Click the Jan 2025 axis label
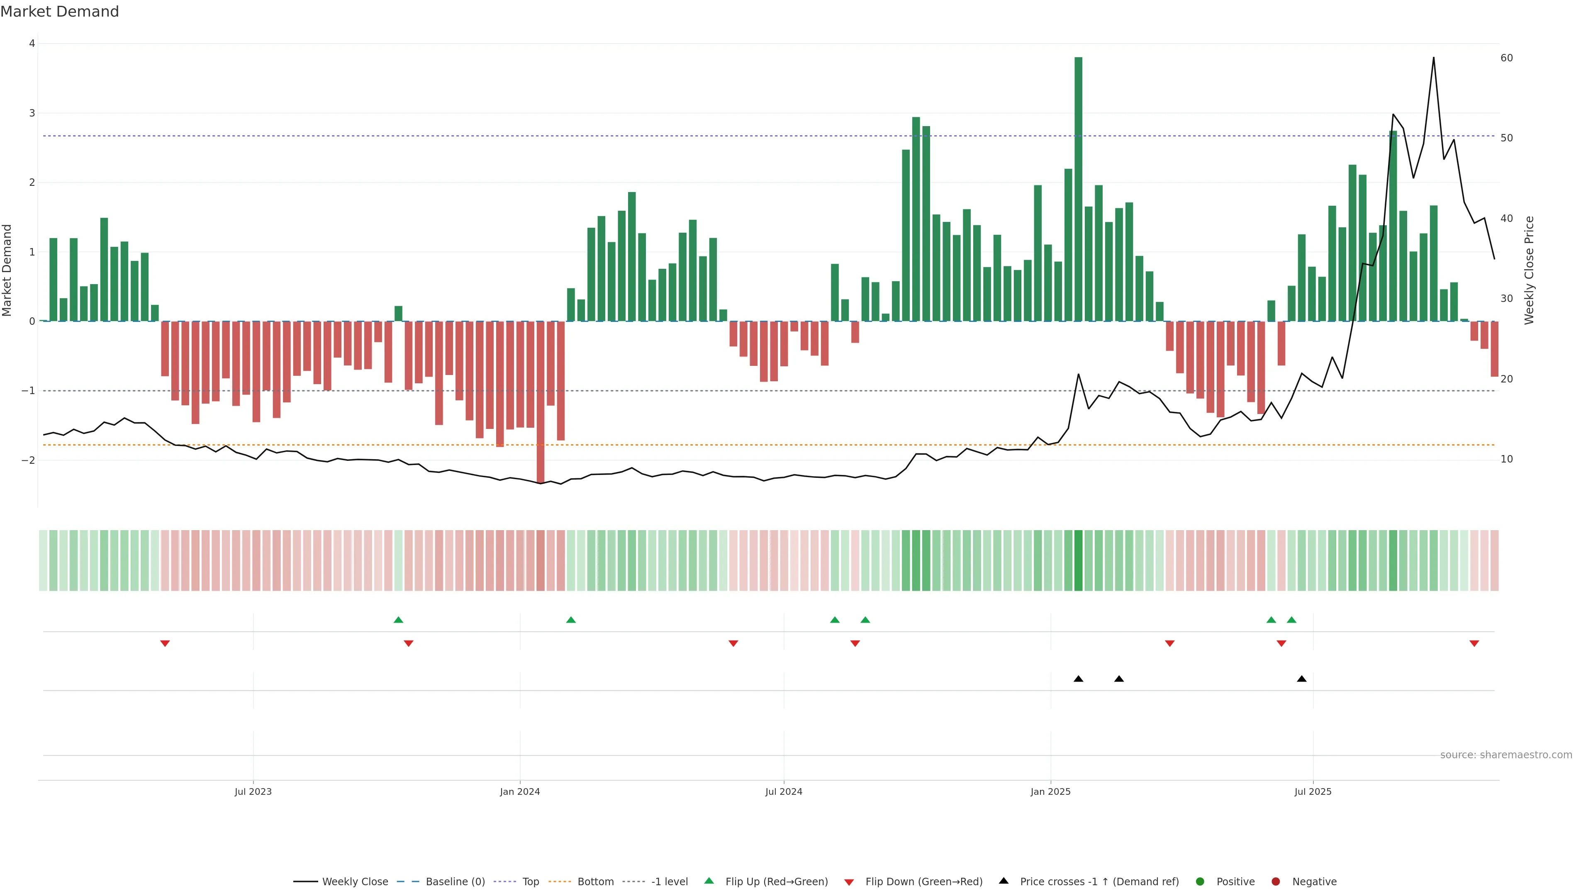 click(x=1050, y=791)
